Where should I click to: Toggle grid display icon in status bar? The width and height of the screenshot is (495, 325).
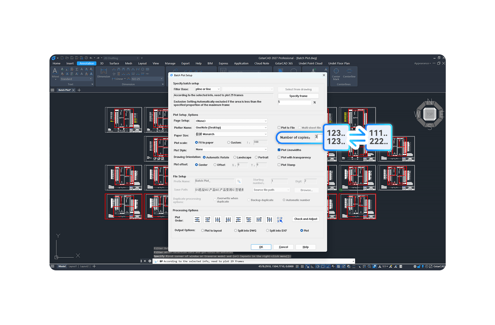[x=302, y=266]
